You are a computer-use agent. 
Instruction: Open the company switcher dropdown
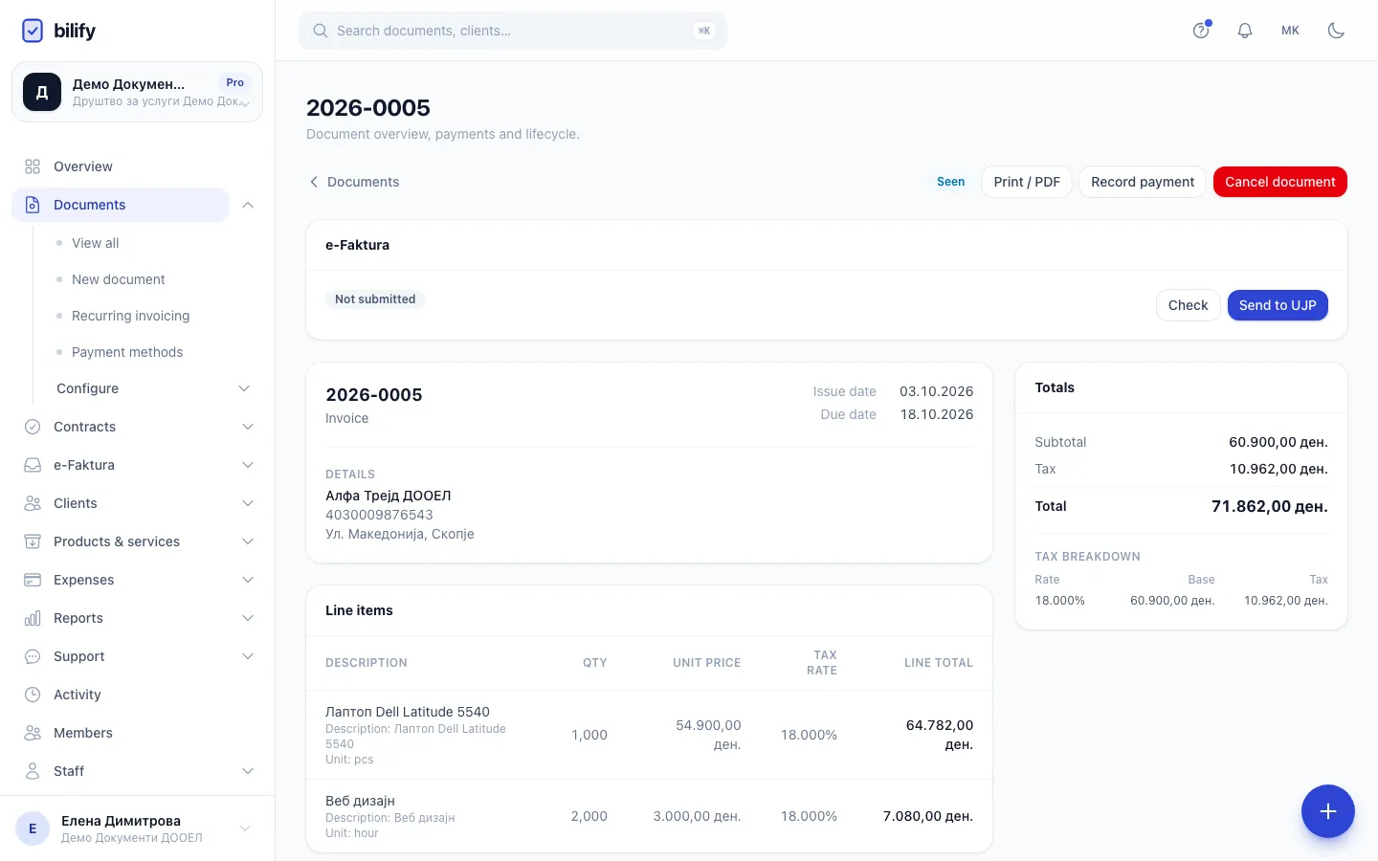[x=137, y=92]
